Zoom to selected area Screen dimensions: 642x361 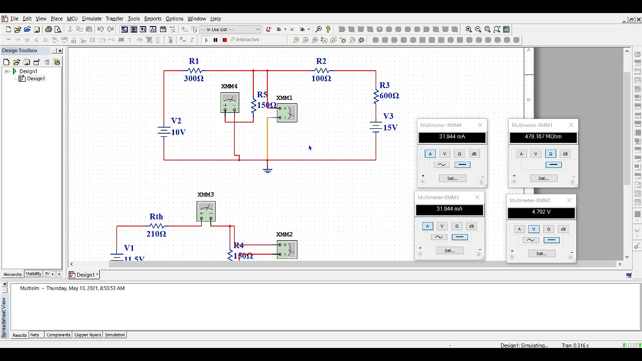click(488, 30)
